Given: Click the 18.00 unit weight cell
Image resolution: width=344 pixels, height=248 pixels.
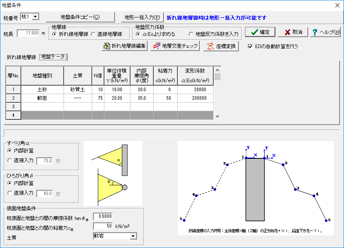Looking at the screenshot, I should 117,90.
